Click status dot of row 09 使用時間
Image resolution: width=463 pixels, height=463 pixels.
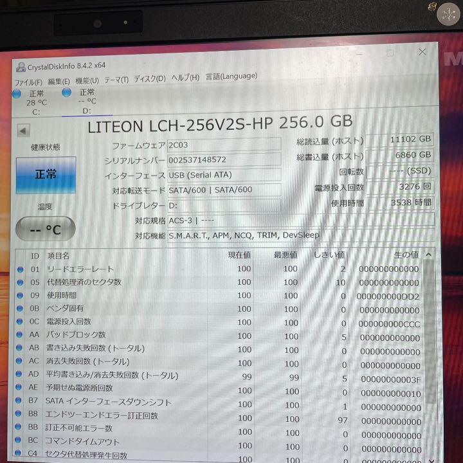20,295
